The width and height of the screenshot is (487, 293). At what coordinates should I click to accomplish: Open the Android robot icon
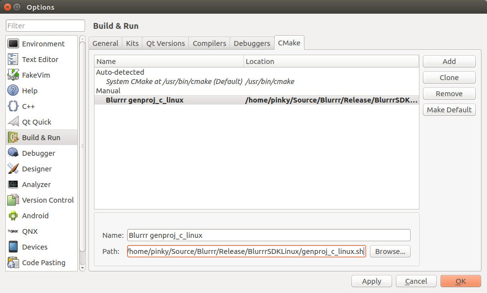click(x=13, y=216)
